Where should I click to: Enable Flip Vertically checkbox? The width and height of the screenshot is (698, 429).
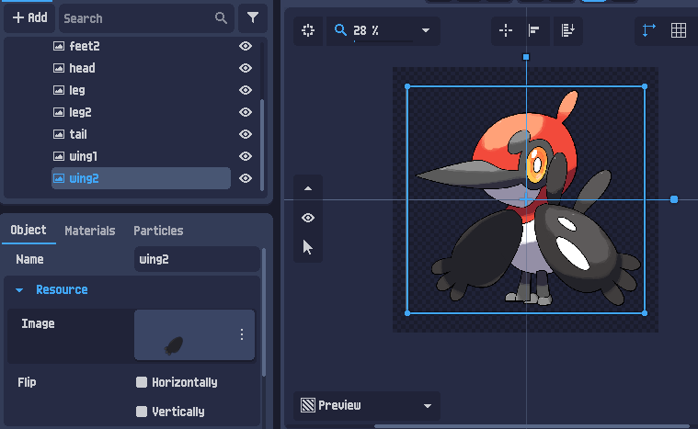tap(142, 412)
